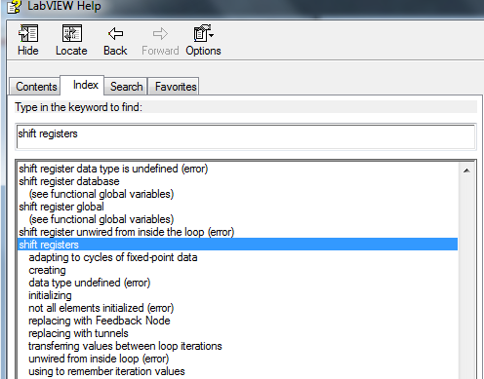Select the 'creating' index entry
The width and height of the screenshot is (484, 379).
point(47,270)
